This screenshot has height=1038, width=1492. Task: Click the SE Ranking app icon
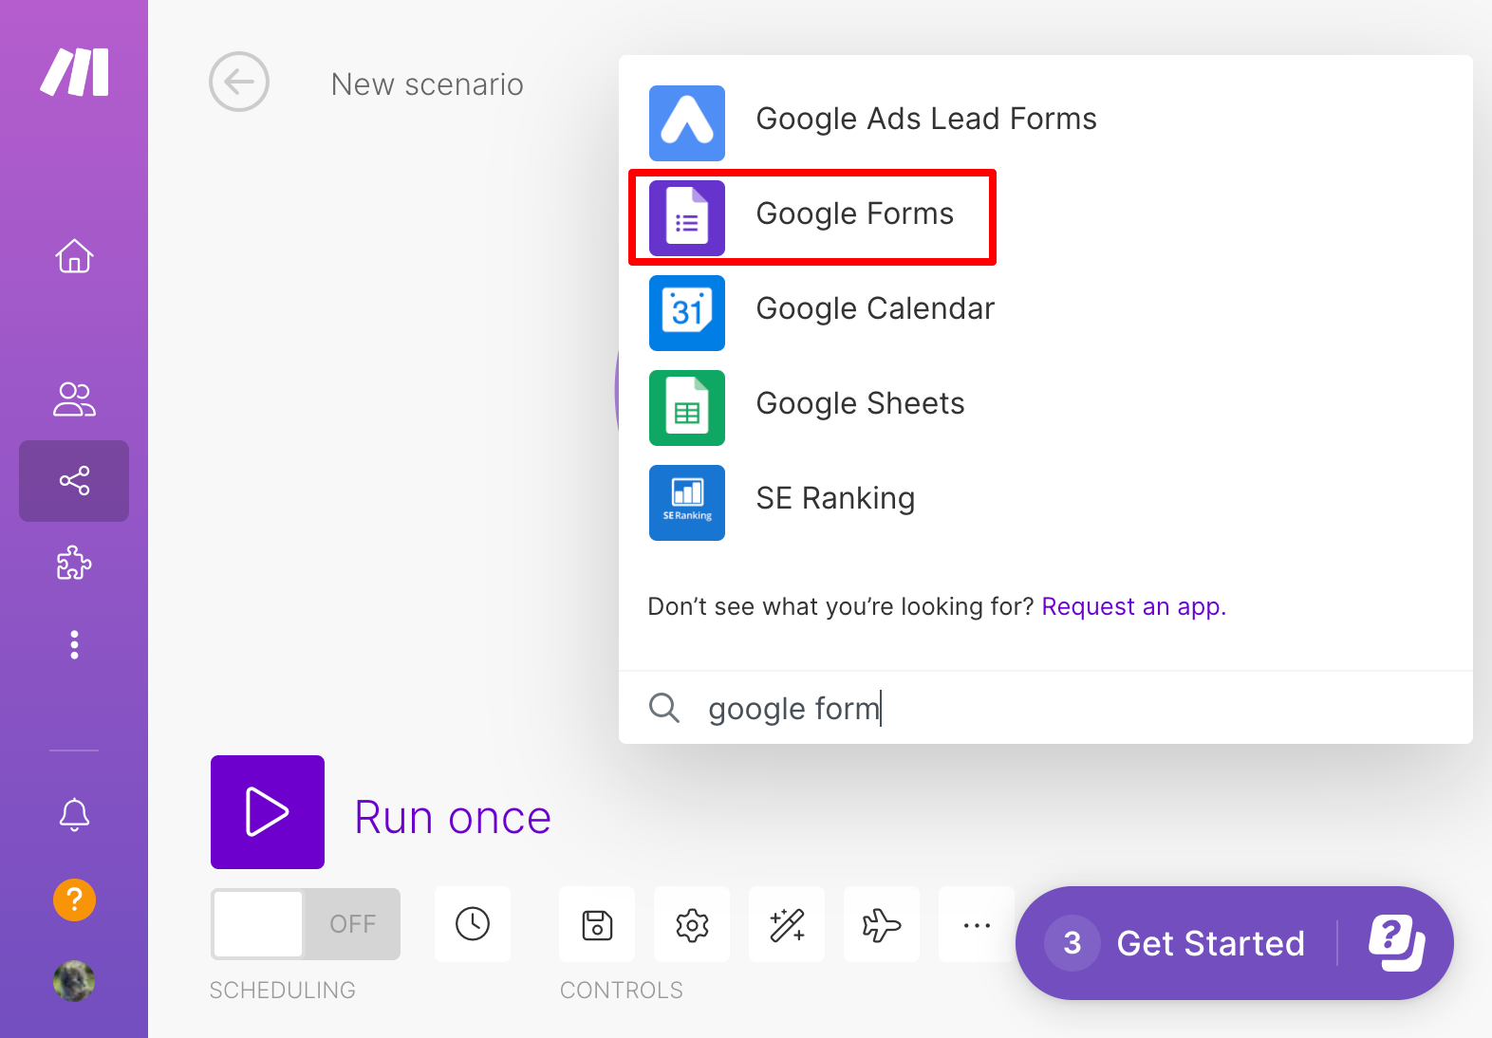(687, 503)
